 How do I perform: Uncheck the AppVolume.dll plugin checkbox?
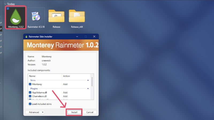tap(30, 93)
